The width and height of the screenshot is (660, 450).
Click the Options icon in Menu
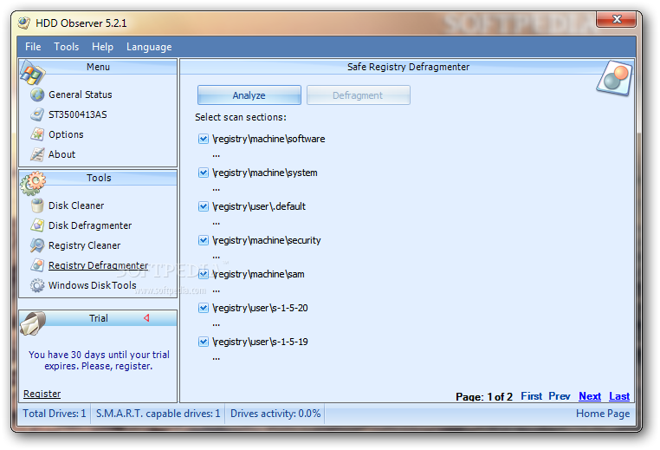point(37,134)
